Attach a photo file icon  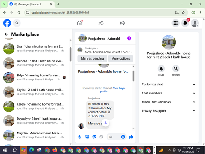click(87, 137)
